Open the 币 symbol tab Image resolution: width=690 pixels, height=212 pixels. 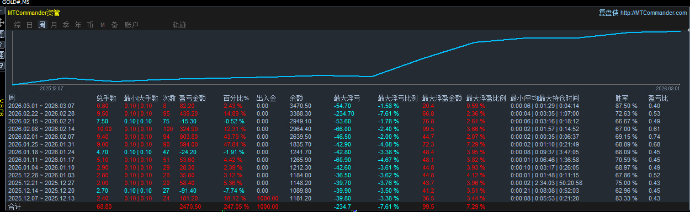(x=91, y=25)
